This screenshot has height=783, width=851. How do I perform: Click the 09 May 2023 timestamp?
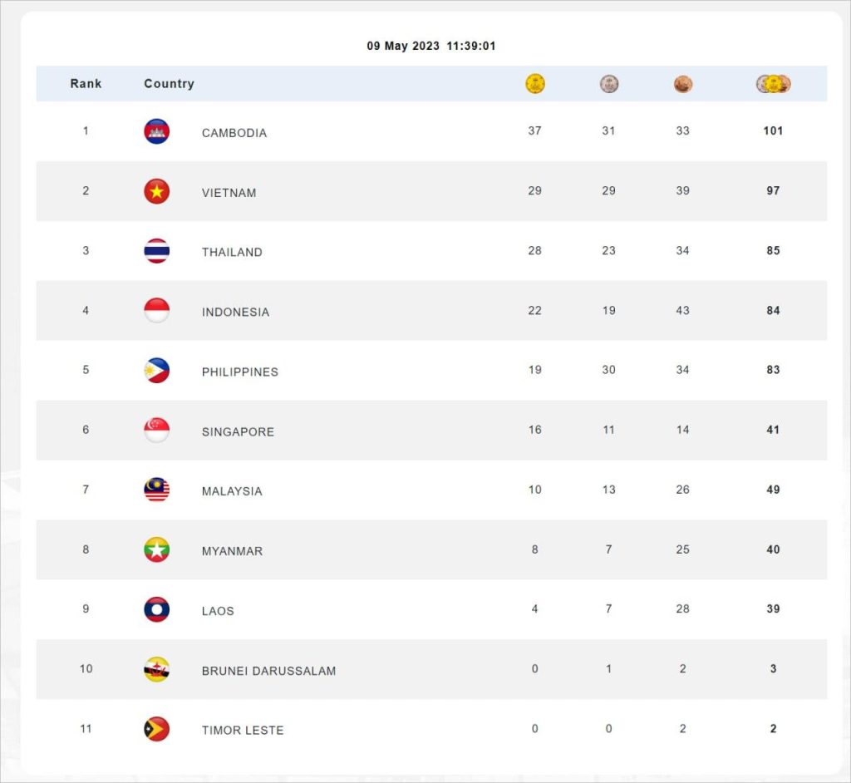[x=431, y=46]
